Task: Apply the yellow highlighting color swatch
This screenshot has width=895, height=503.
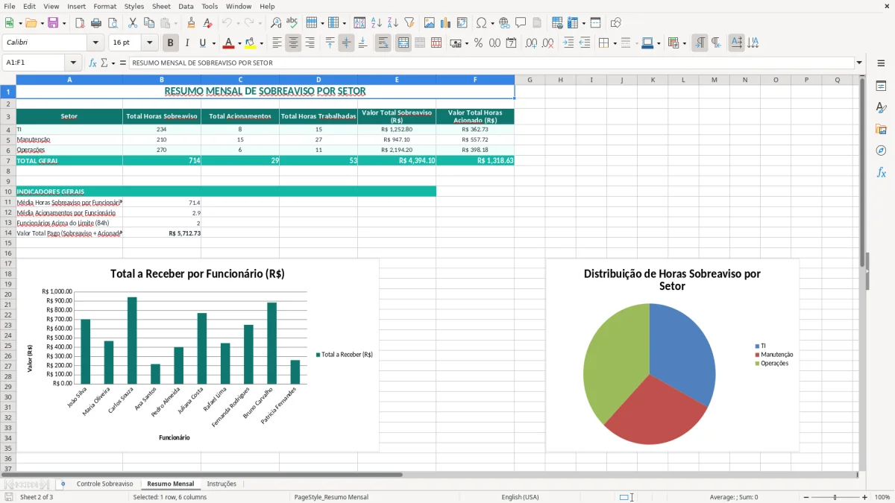Action: tap(251, 43)
